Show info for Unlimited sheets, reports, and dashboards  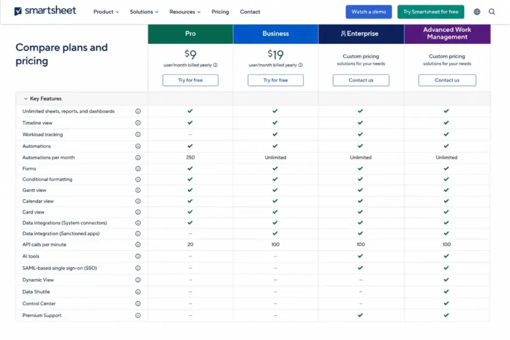coord(138,111)
